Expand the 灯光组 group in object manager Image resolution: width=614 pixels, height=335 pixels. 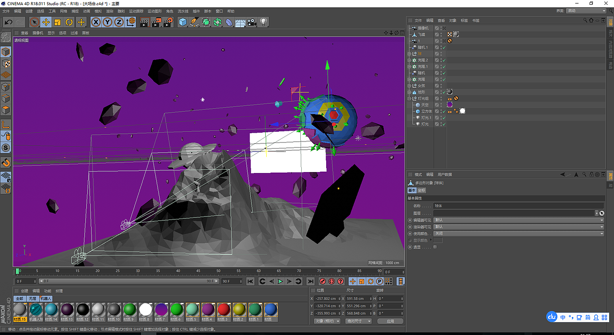click(x=409, y=98)
